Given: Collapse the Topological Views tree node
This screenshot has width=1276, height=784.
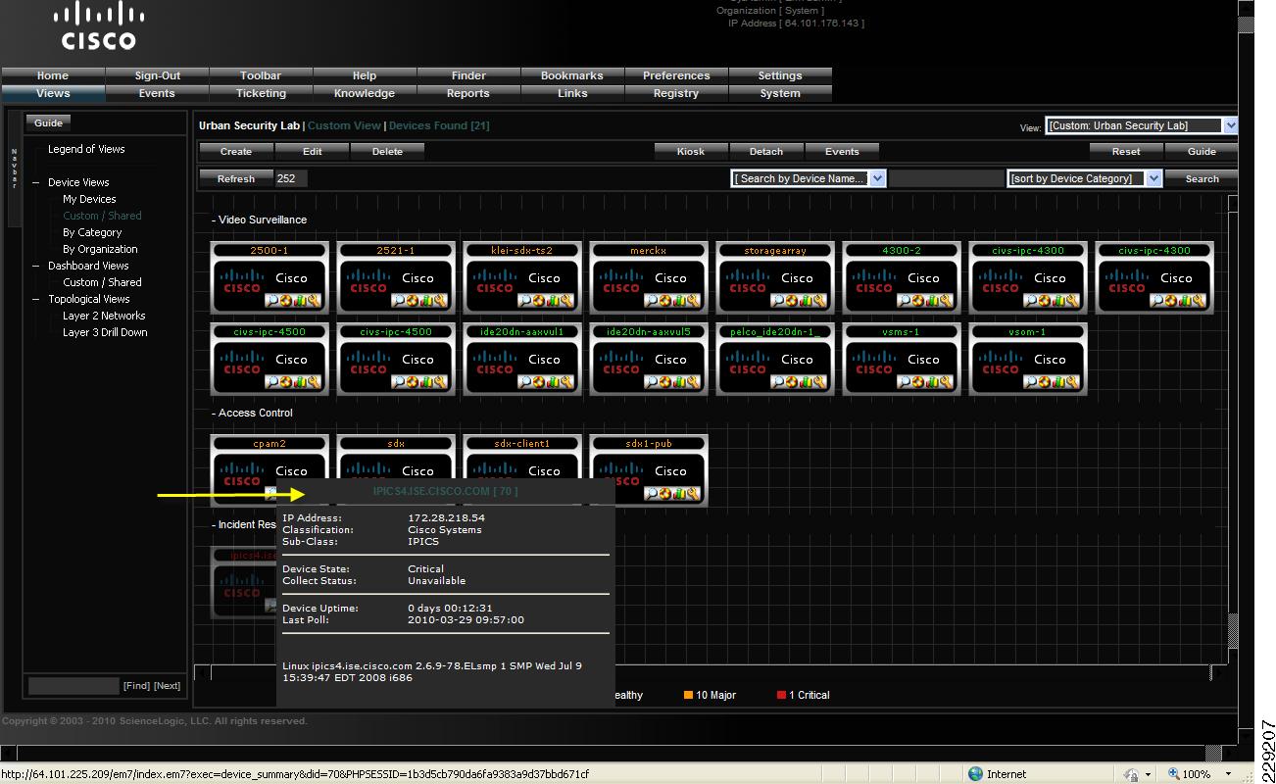Looking at the screenshot, I should [x=36, y=299].
